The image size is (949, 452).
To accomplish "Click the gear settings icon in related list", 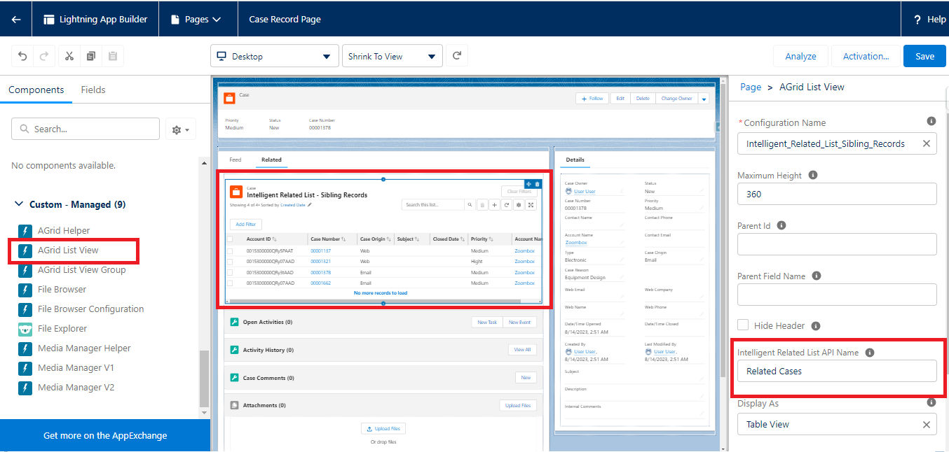I will point(519,205).
